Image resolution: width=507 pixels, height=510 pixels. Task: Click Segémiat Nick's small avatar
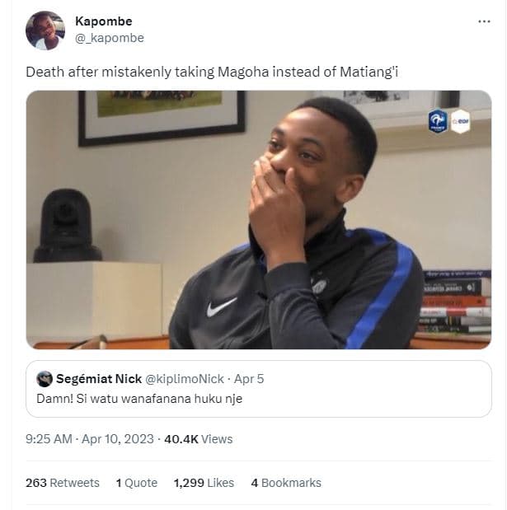[45, 379]
